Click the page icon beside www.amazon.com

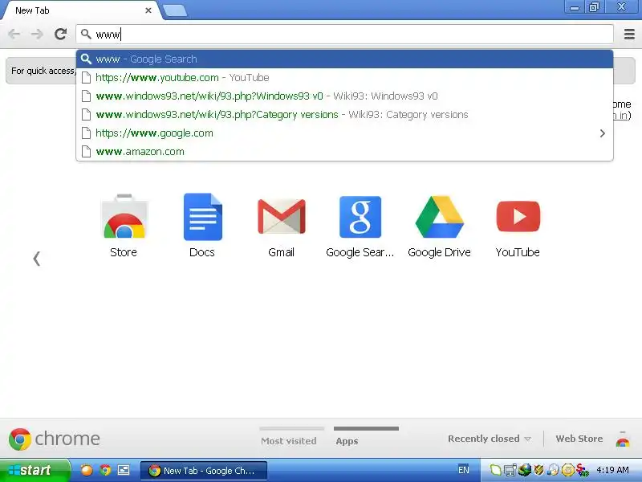pyautogui.click(x=86, y=152)
